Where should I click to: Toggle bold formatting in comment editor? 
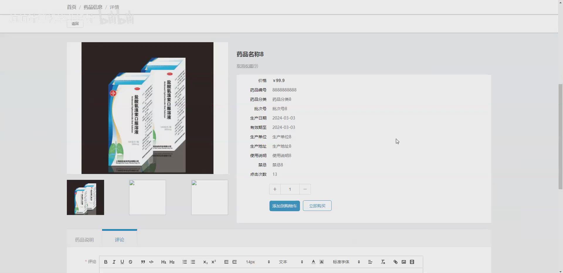[x=106, y=262]
